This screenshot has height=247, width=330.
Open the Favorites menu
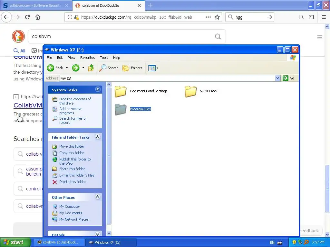87,58
